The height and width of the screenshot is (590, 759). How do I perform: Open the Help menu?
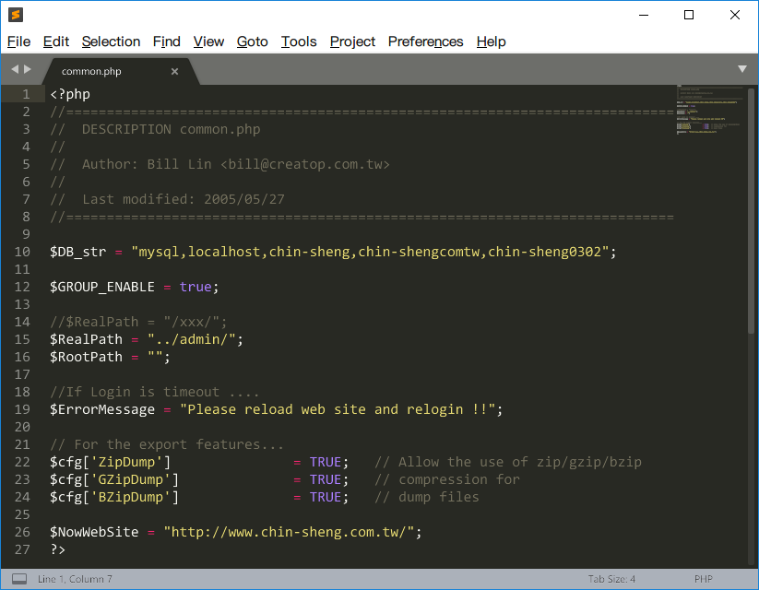point(491,41)
